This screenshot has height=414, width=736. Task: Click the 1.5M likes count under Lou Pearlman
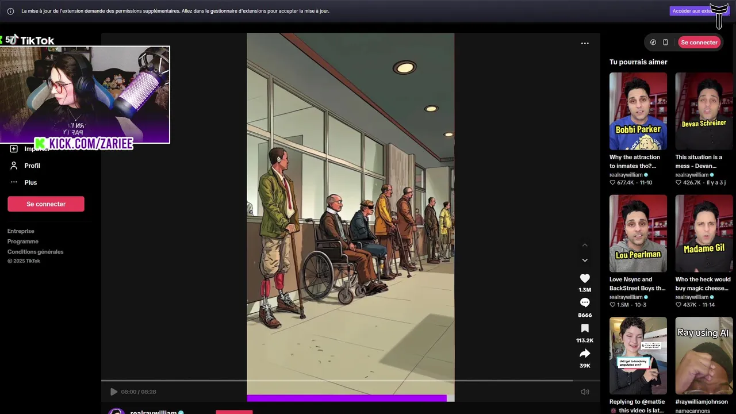pyautogui.click(x=623, y=305)
